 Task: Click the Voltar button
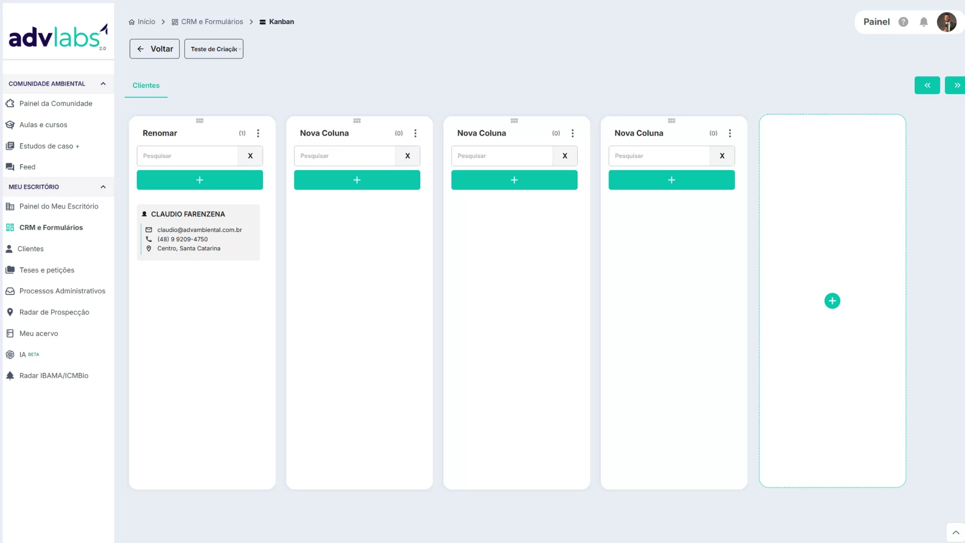click(x=154, y=49)
